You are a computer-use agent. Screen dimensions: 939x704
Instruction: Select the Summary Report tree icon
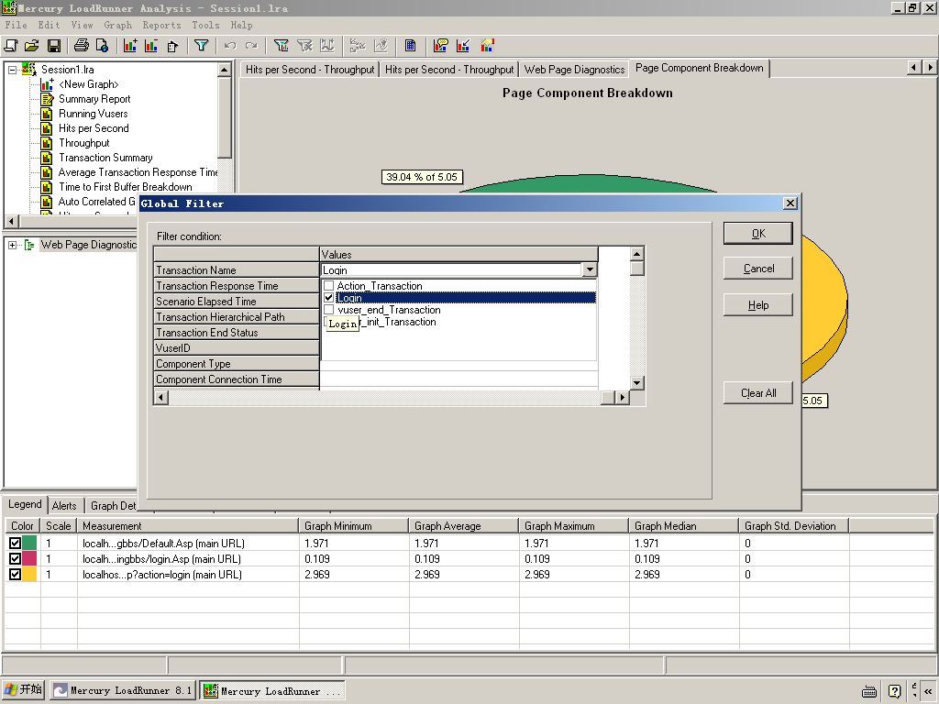47,99
